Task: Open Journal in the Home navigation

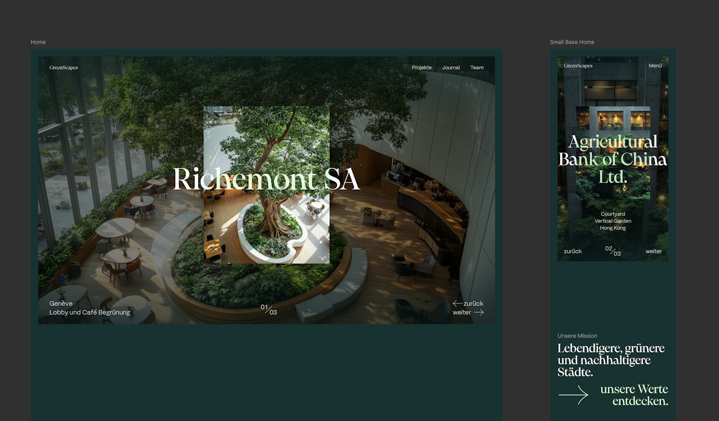Action: click(x=450, y=68)
